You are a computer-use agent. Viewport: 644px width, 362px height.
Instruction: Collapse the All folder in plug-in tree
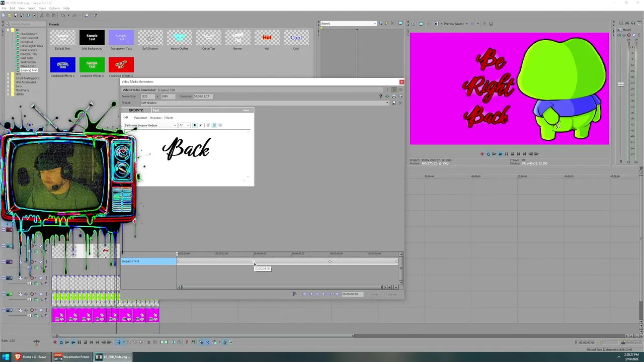[8, 30]
